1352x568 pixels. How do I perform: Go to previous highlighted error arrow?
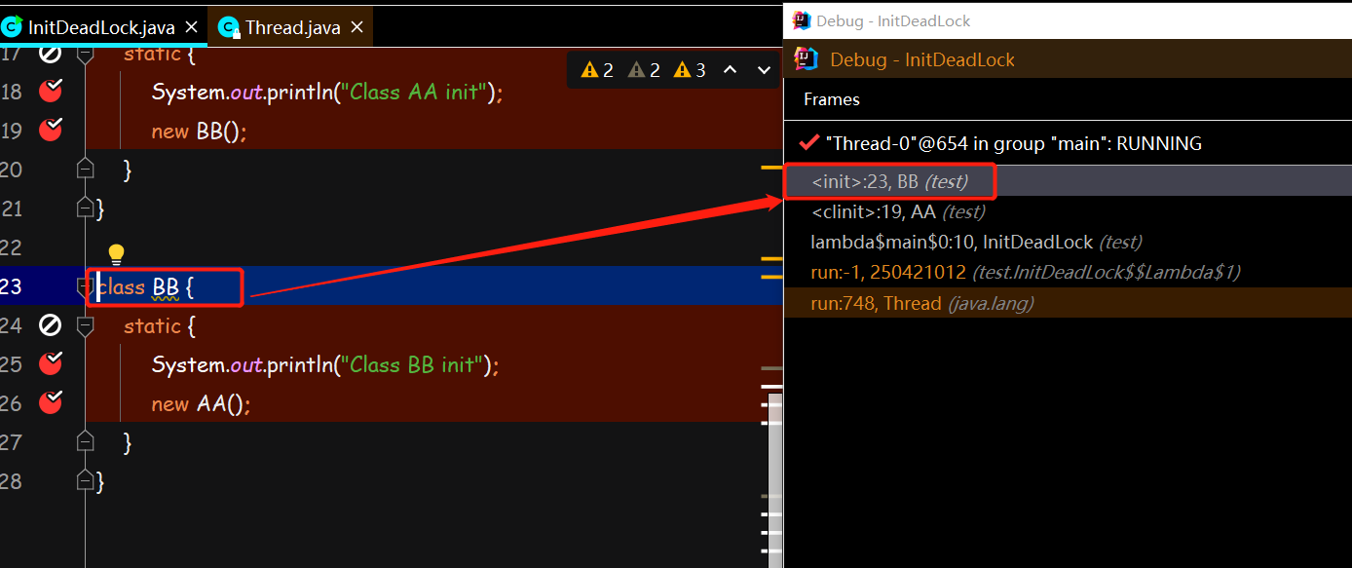730,70
